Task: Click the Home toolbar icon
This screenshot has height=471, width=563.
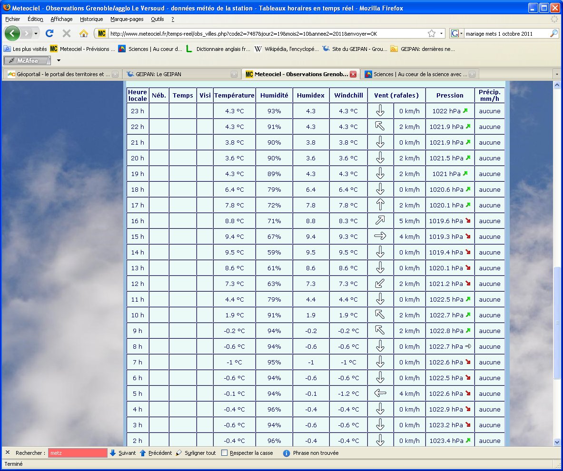Action: coord(84,33)
